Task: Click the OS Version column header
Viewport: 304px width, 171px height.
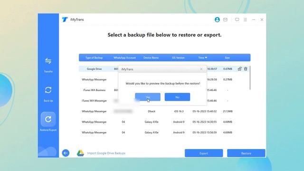Action: (178, 57)
